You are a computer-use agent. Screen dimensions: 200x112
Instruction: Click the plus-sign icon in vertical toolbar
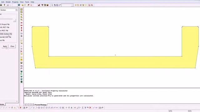point(22,46)
